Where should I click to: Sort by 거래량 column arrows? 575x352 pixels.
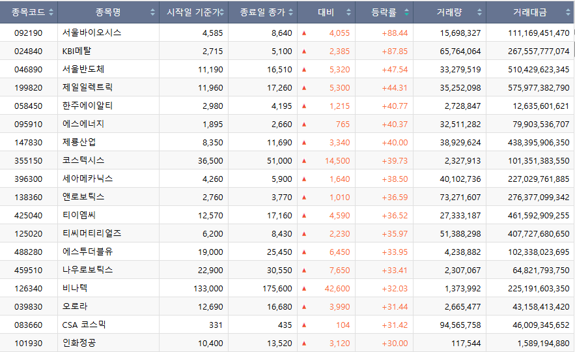(x=479, y=12)
